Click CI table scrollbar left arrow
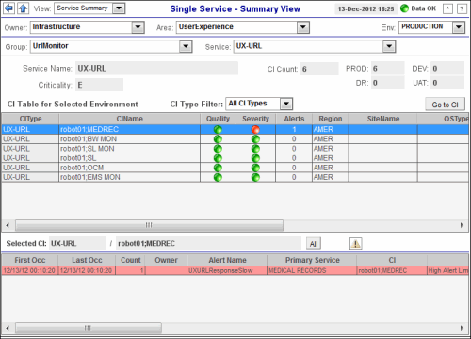This screenshot has height=339, width=471. (x=8, y=225)
